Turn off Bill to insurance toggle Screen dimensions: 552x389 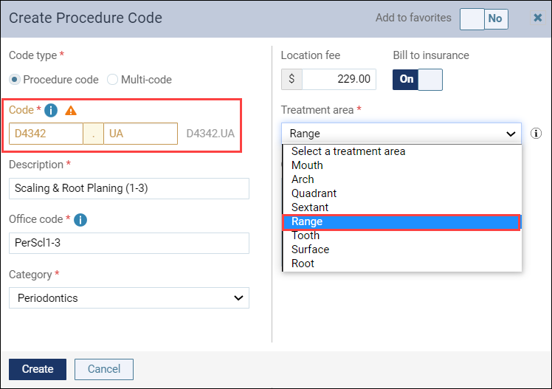[x=418, y=80]
